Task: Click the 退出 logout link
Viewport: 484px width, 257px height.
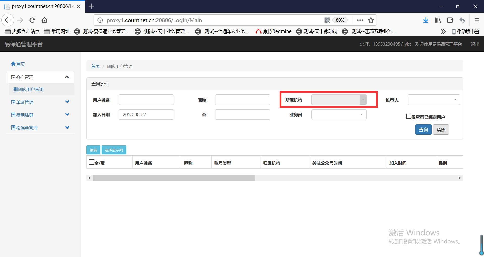Action: point(475,44)
